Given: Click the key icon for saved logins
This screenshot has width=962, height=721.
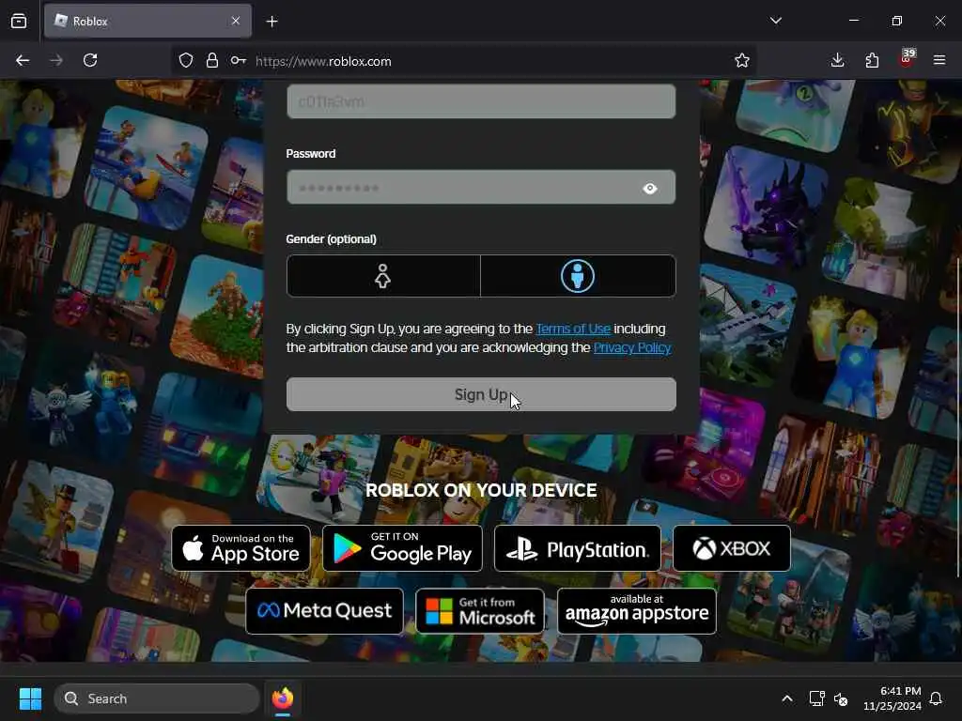Looking at the screenshot, I should (238, 60).
